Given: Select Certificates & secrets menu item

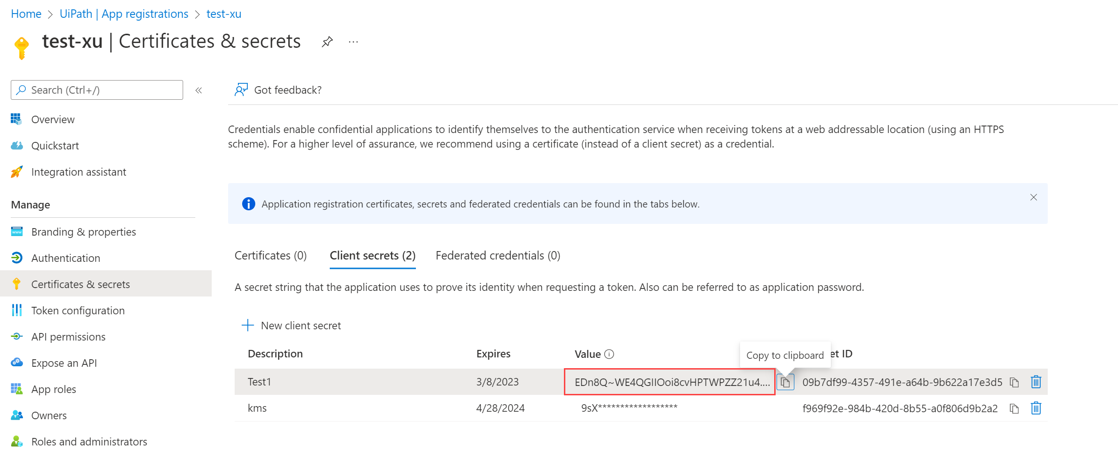Looking at the screenshot, I should [106, 284].
